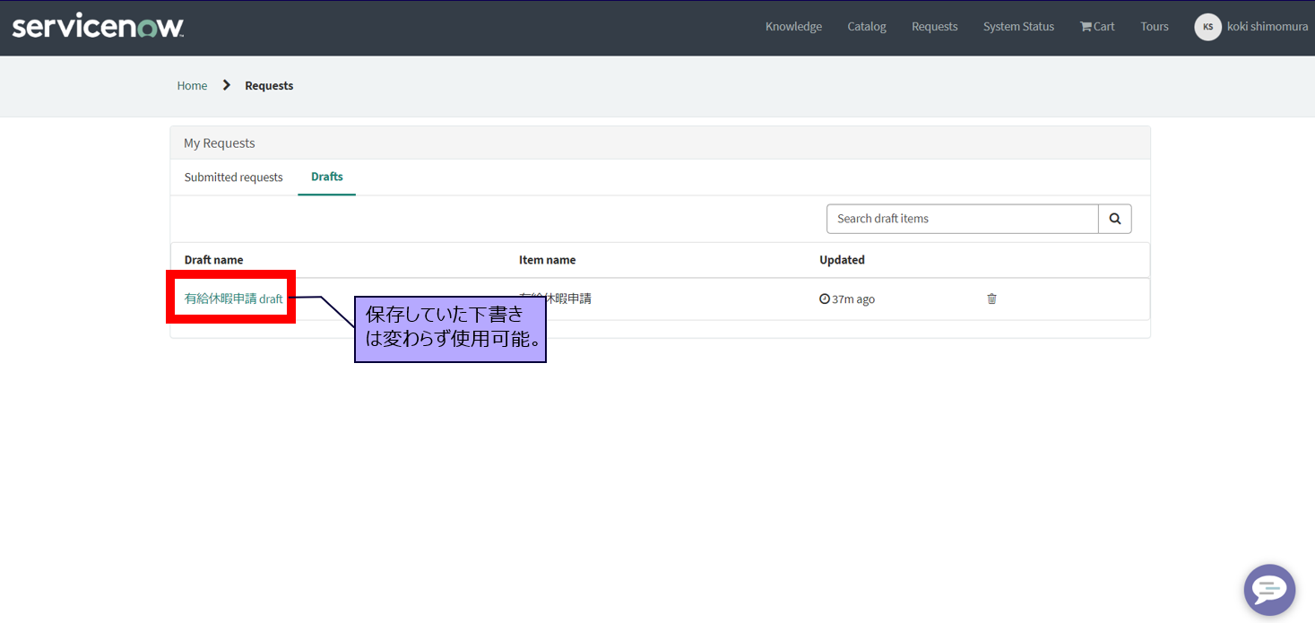
Task: Click the search magnifier button
Action: pos(1115,219)
